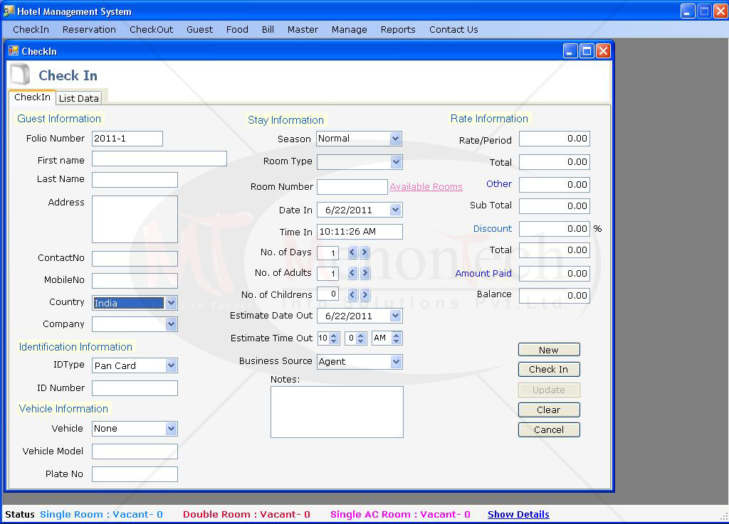Viewport: 729px width, 524px height.
Task: Increase No. of Days with right arrow
Action: (364, 252)
